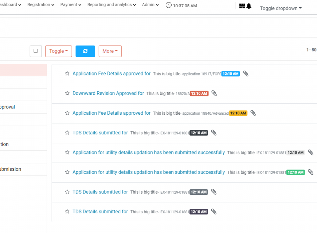
Task: Click paperclip on first Application Fee row
Action: coord(246,74)
